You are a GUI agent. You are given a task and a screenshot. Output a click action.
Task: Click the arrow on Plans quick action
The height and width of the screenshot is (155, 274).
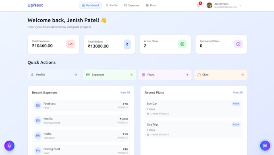point(187,75)
